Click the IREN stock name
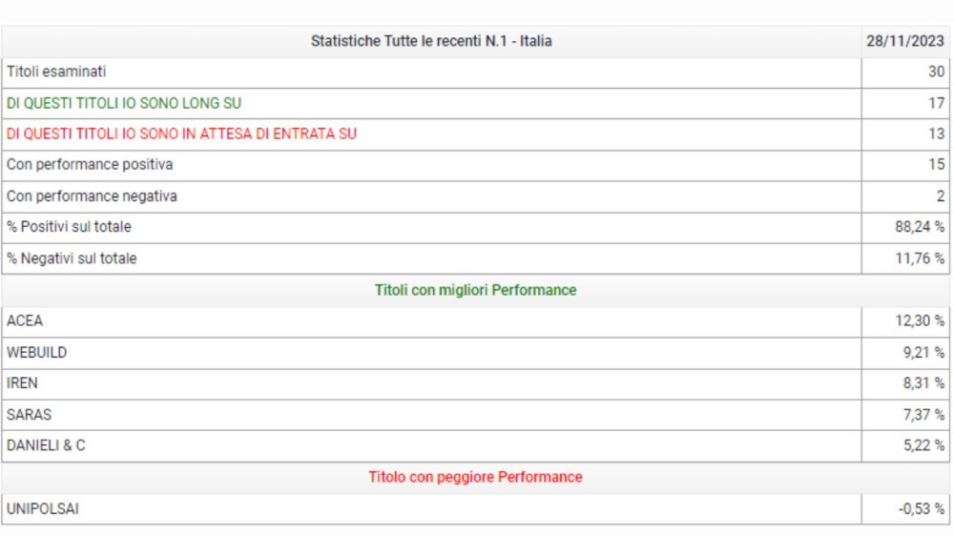954x536 pixels. (23, 383)
